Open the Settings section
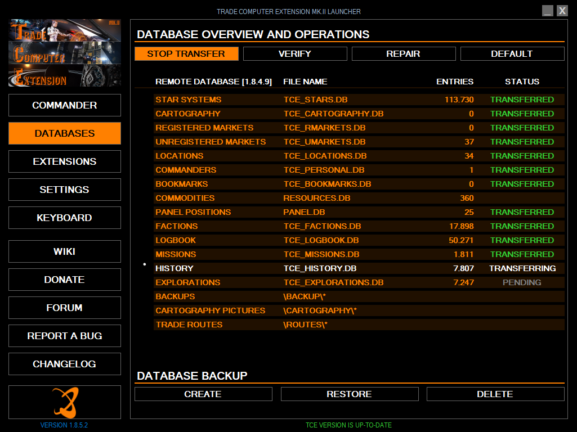 coord(65,190)
